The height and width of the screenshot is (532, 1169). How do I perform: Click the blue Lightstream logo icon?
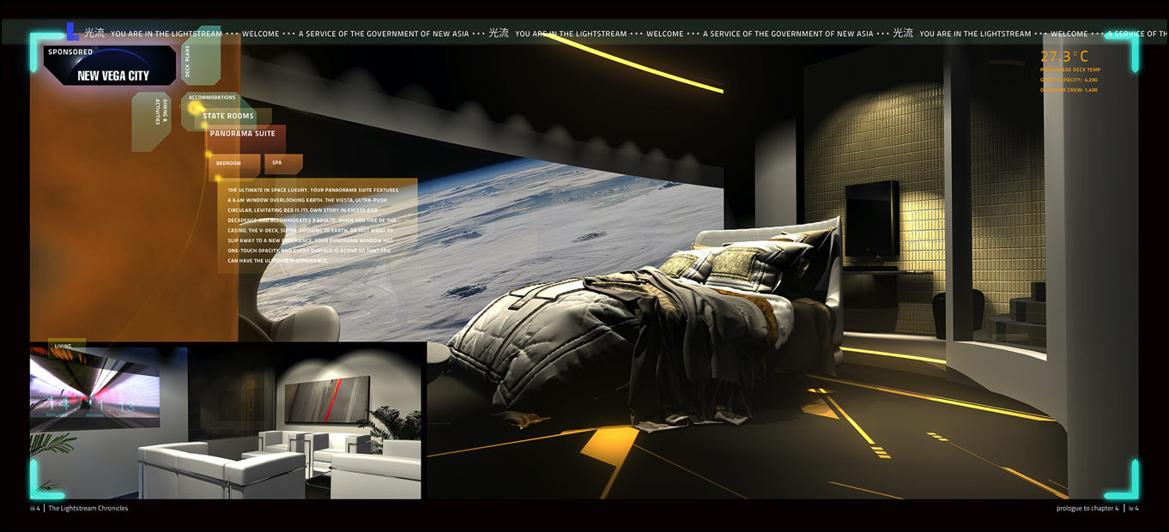click(72, 32)
